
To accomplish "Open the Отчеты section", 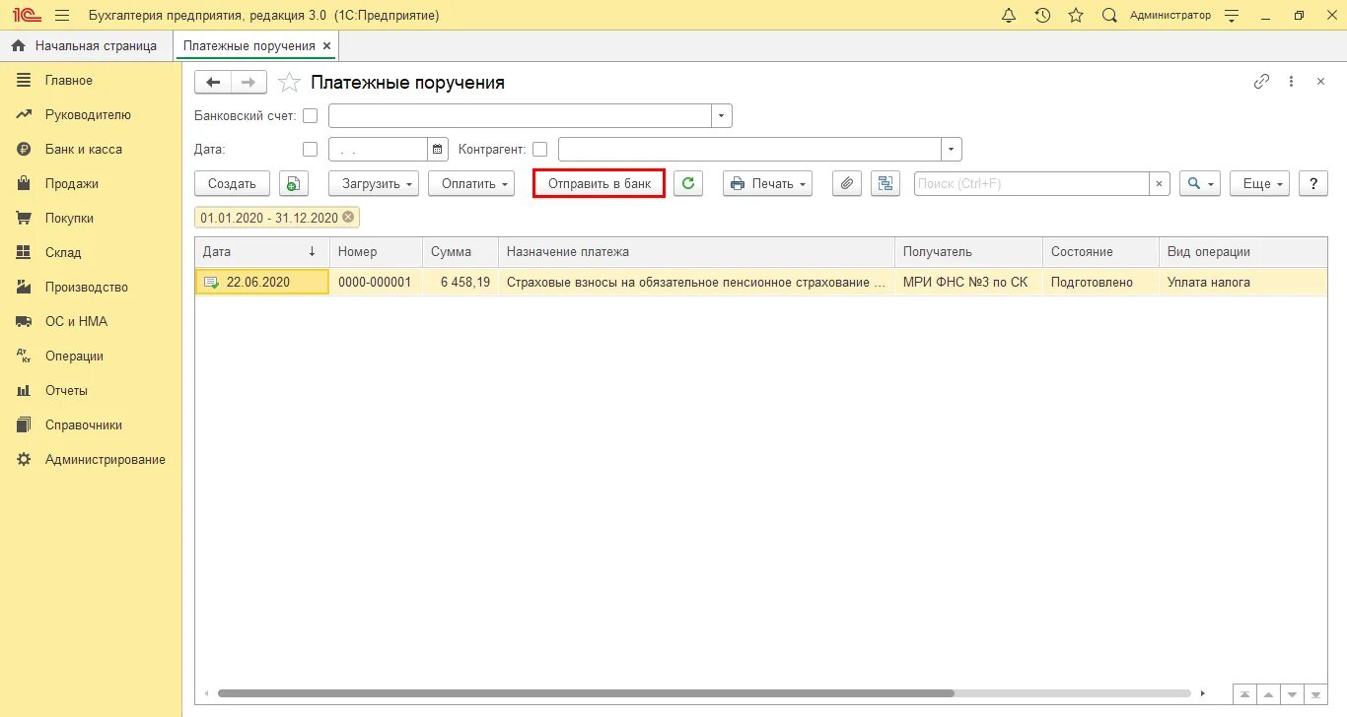I will pyautogui.click(x=91, y=391).
